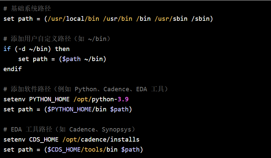Click the line 'set path = ($PYTHON_HOME/bin $path)'
The image size is (271, 158).
coord(68,109)
